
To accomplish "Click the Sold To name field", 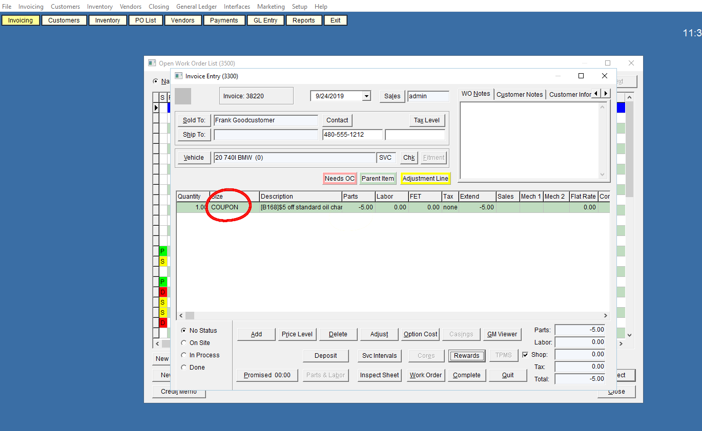I will click(x=266, y=120).
